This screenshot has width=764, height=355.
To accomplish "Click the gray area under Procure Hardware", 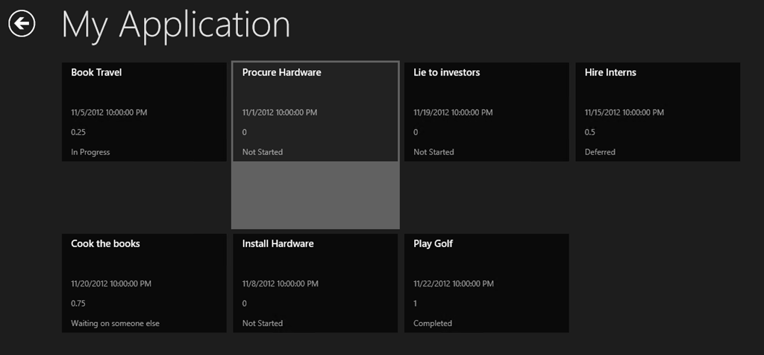I will point(316,195).
